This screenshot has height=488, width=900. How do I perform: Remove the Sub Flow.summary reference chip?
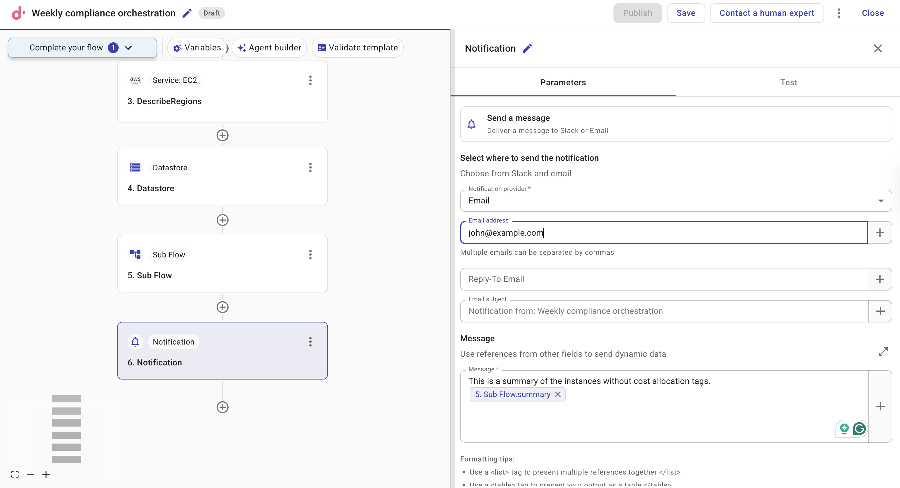pos(558,394)
